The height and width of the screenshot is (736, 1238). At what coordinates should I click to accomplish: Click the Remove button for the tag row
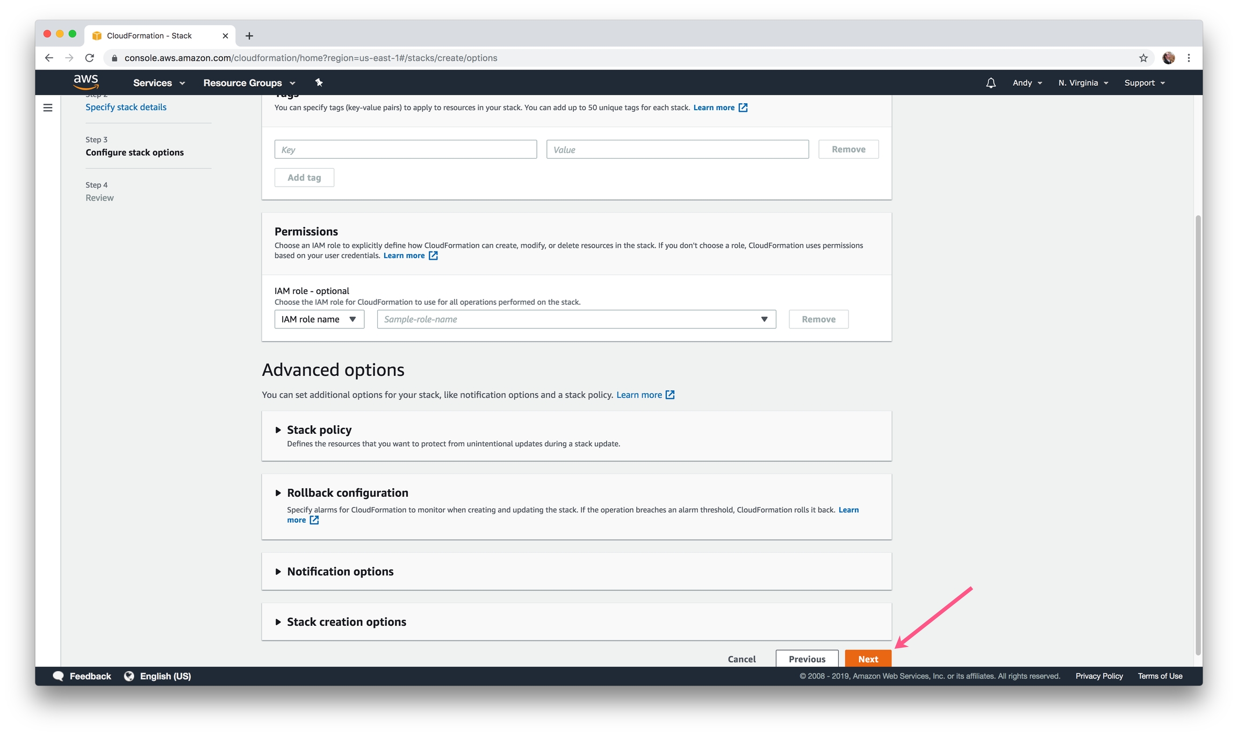(x=848, y=149)
